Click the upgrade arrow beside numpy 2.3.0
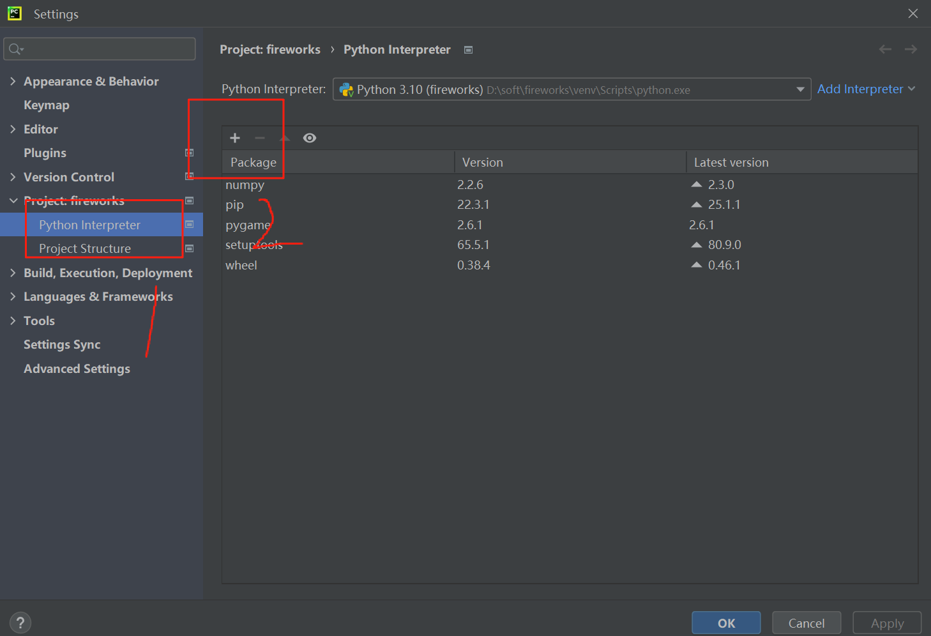This screenshot has width=931, height=636. tap(697, 185)
